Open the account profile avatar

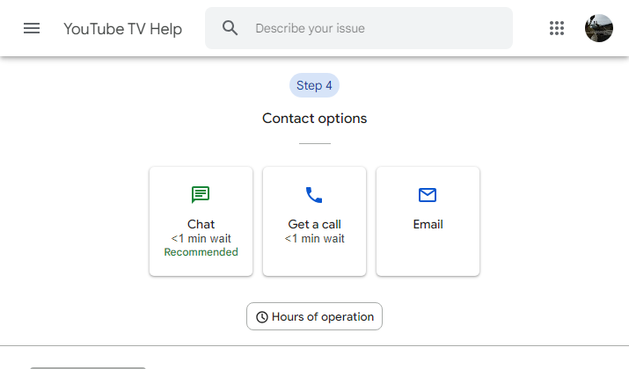point(598,28)
